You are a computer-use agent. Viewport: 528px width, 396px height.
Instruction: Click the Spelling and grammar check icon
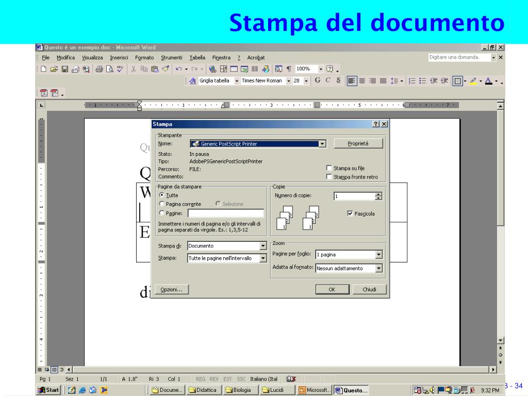[120, 69]
